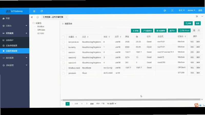Expand the 网关配置 sidebar menu
This screenshot has height=115, width=205.
coord(15,58)
